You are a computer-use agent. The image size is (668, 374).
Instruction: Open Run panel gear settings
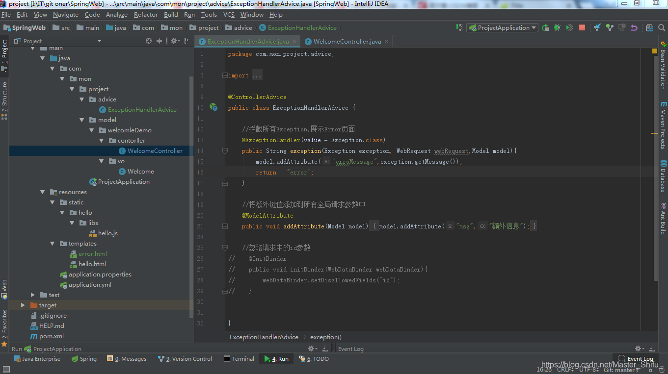tap(312, 349)
